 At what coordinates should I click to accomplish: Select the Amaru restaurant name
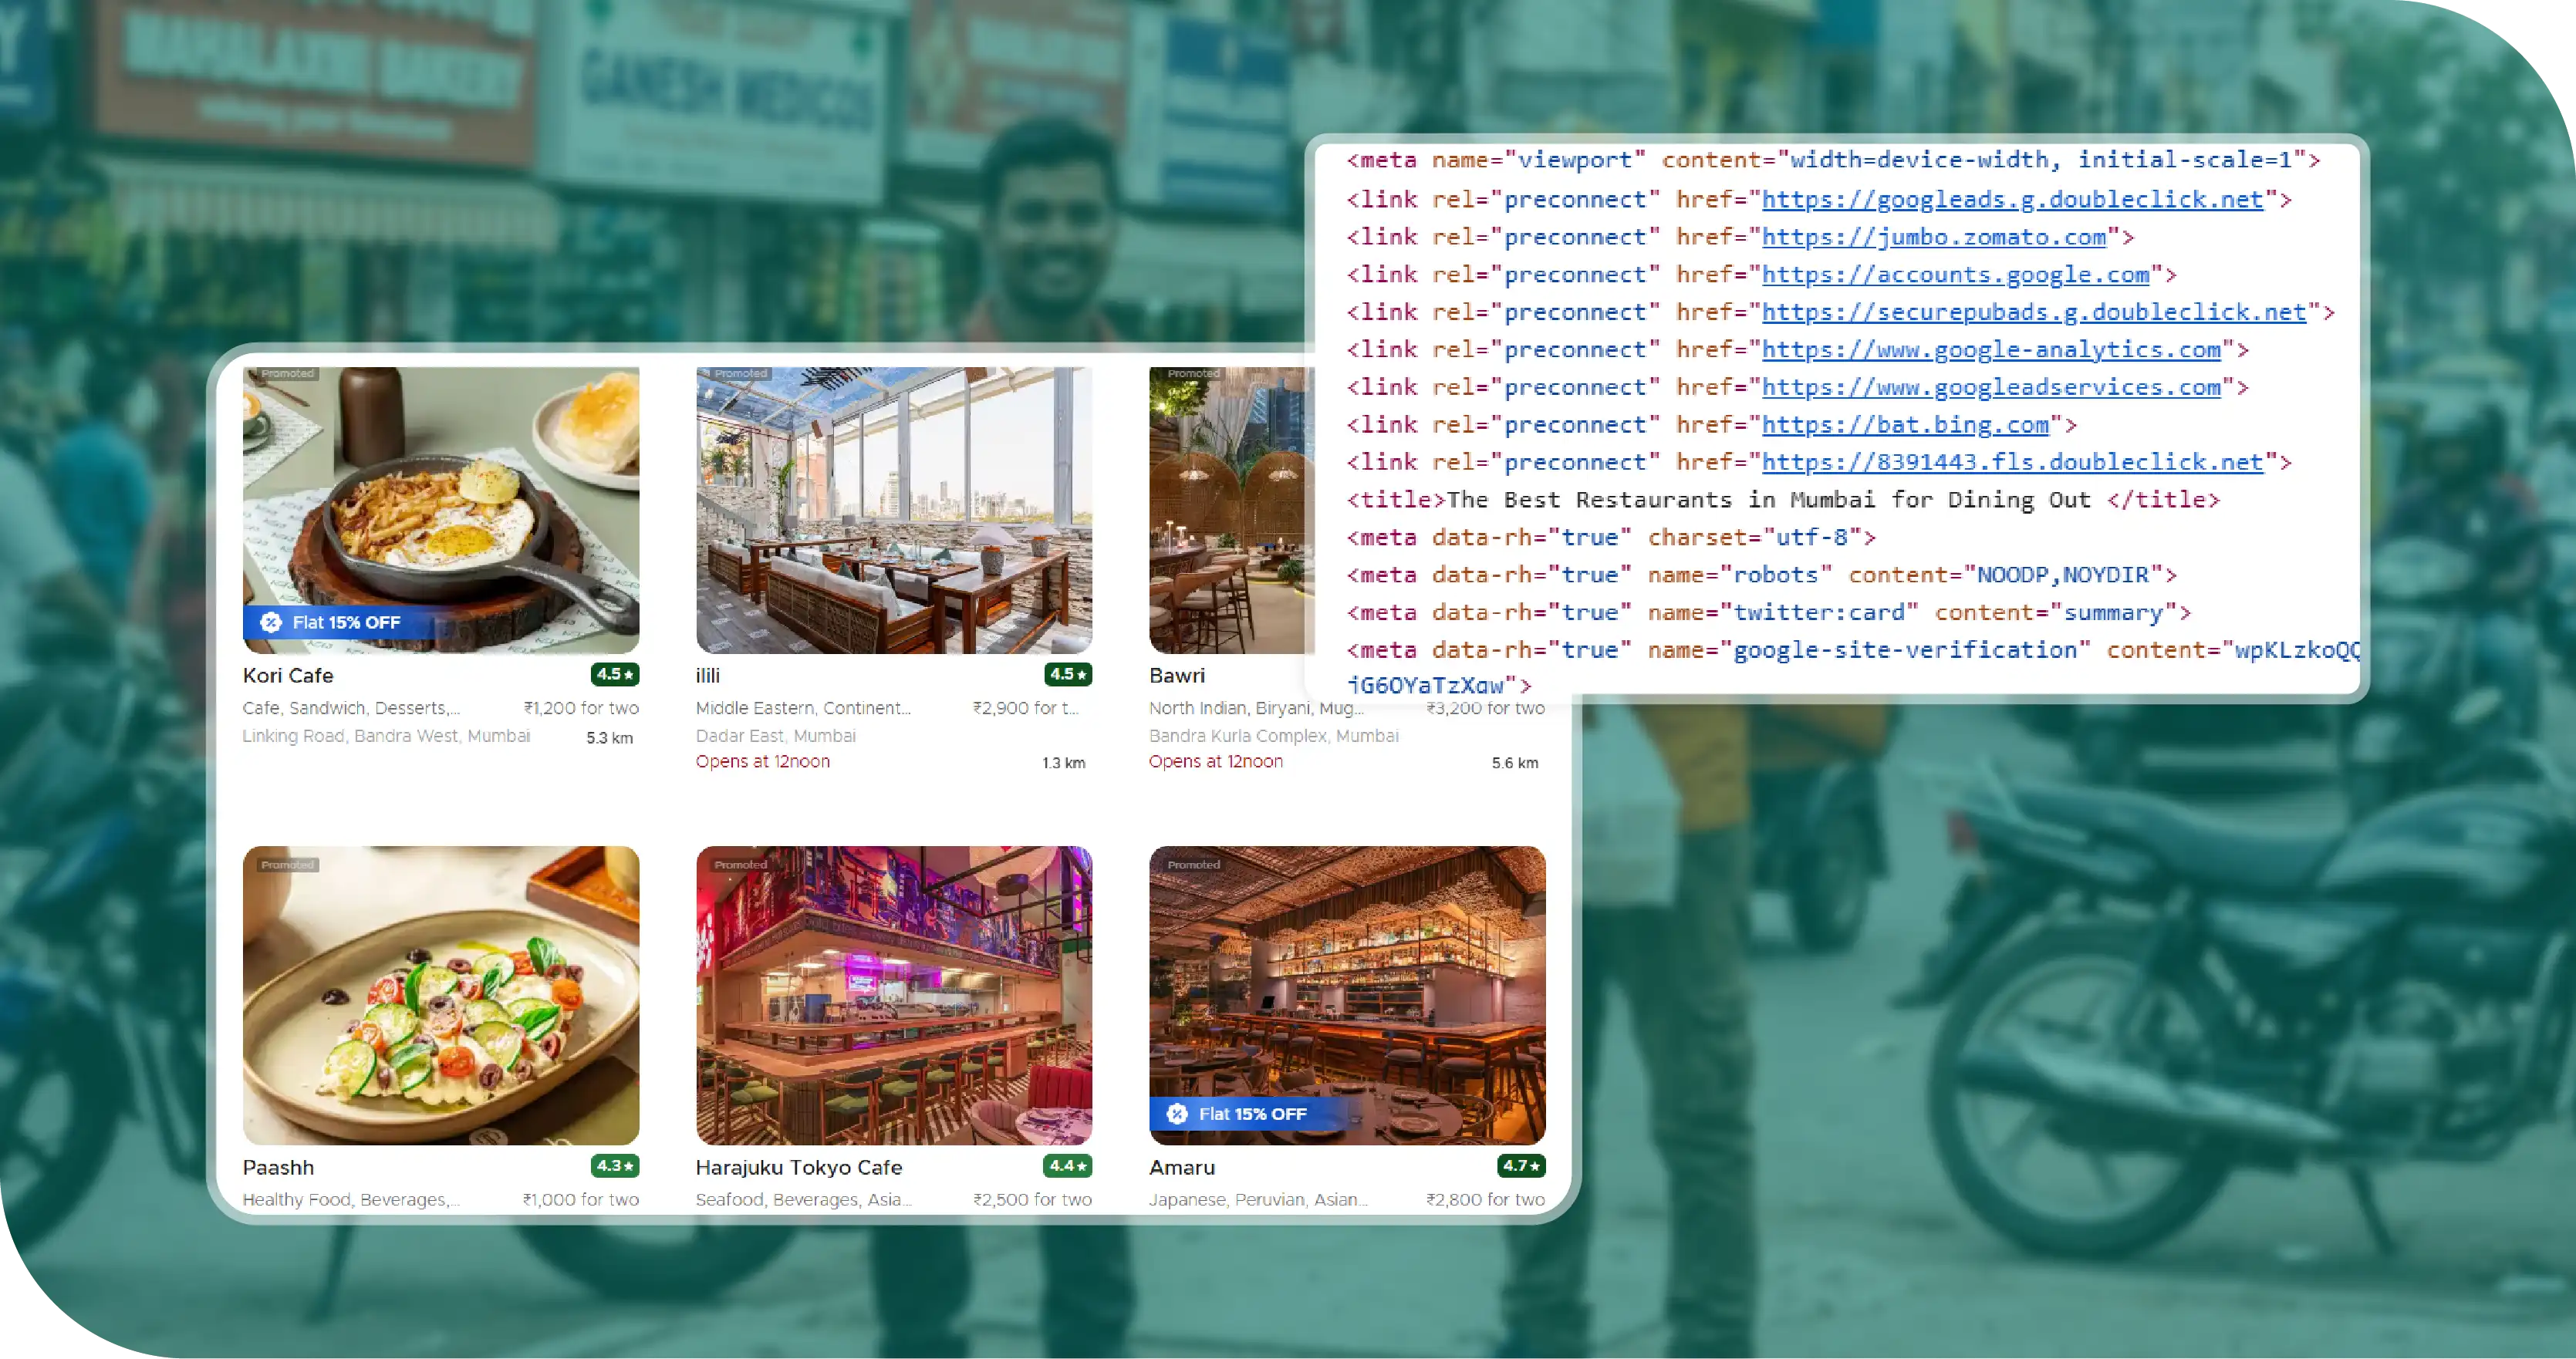(1182, 1168)
